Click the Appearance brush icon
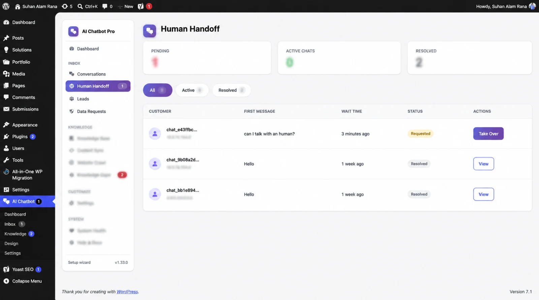This screenshot has width=539, height=300. point(6,125)
